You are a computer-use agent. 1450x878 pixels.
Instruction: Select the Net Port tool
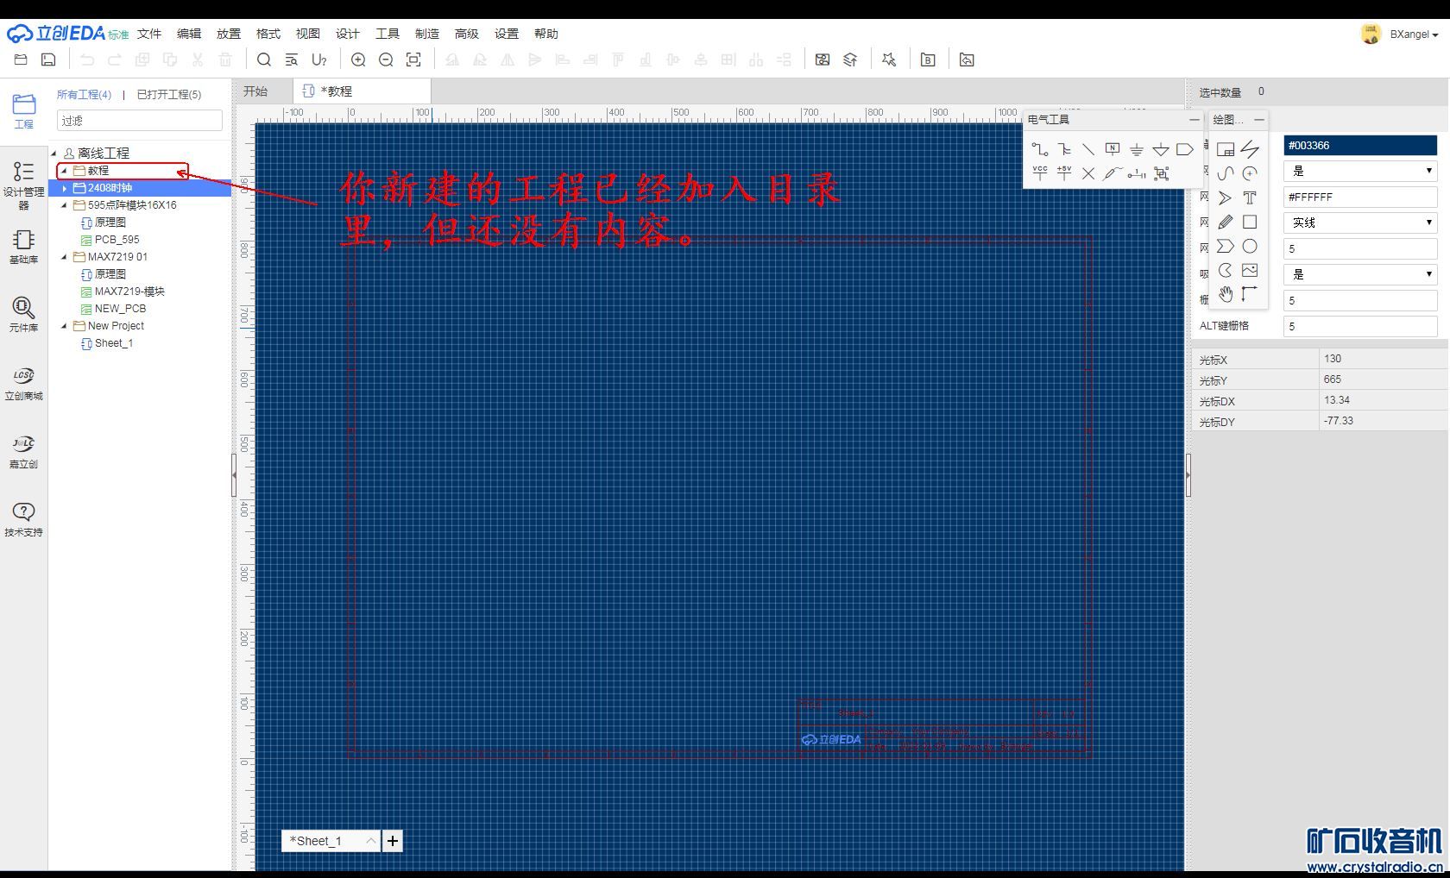pyautogui.click(x=1185, y=149)
